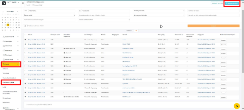Expand the Szakemberek sidebar section
The height and width of the screenshot is (110, 244).
18,37
